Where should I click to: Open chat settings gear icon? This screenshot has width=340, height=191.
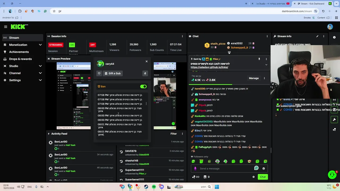[253, 177]
